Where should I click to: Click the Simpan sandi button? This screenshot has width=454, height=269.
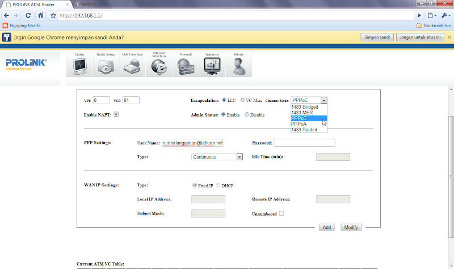tap(376, 37)
